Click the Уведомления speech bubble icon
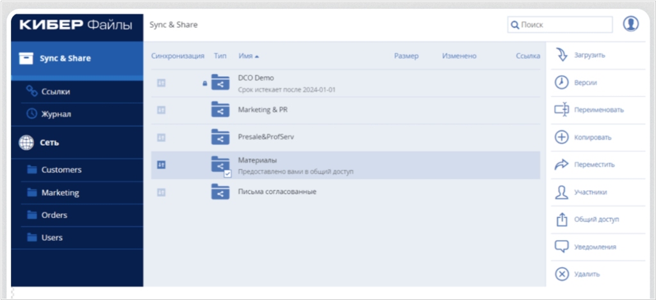This screenshot has height=300, width=656. click(561, 246)
